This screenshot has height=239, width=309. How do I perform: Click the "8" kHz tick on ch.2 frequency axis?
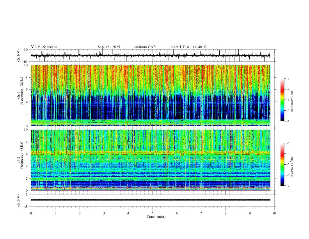(27, 142)
